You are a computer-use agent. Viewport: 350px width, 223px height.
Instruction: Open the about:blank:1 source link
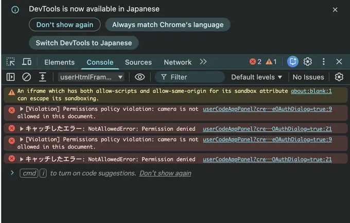tap(311, 91)
